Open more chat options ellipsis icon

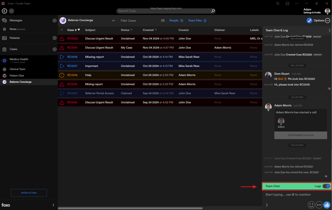click(x=319, y=205)
